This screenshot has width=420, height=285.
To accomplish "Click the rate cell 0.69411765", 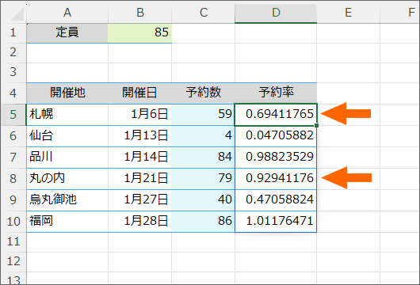I will pos(276,115).
